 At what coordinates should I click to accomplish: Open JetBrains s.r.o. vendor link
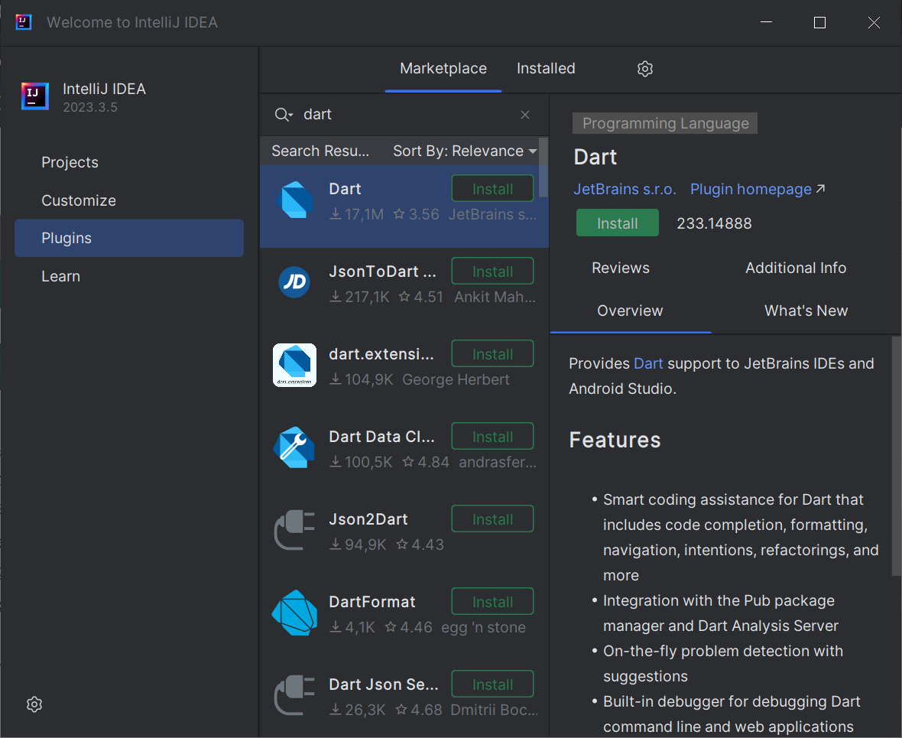(x=625, y=190)
